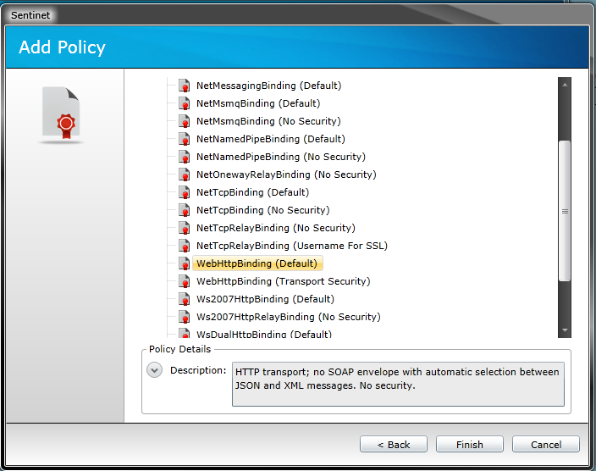Click the WebHttpBinding (Default) policy icon
This screenshot has height=471, width=596.
185,263
